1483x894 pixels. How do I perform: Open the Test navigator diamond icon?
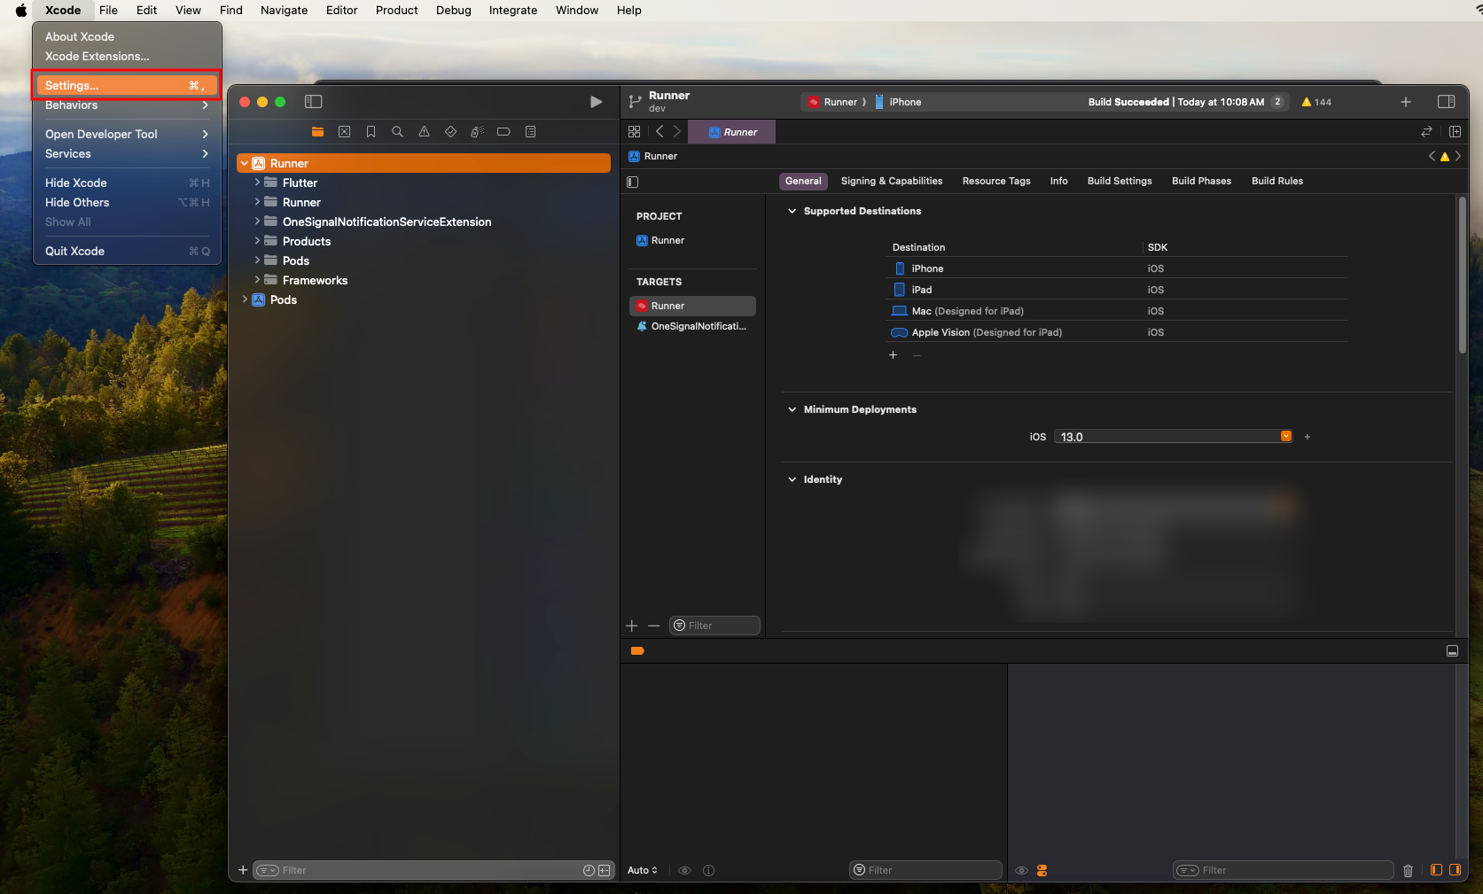click(x=450, y=131)
